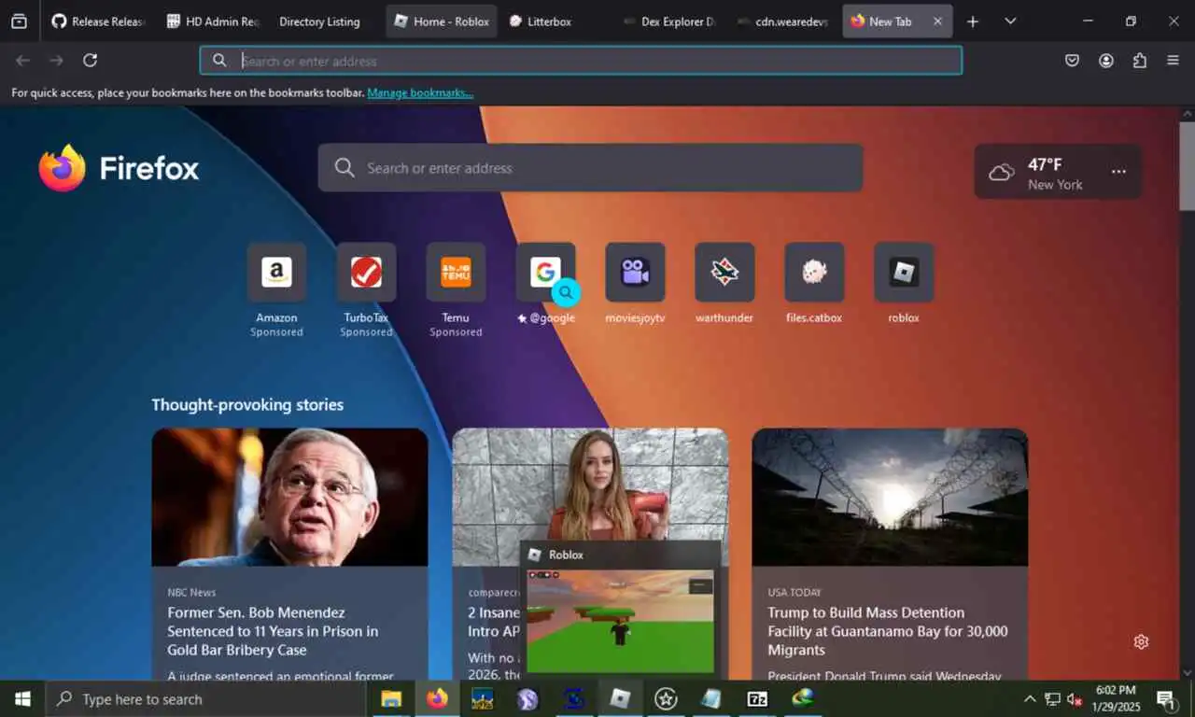Open the woman holding card story image
1195x717 pixels.
click(590, 484)
